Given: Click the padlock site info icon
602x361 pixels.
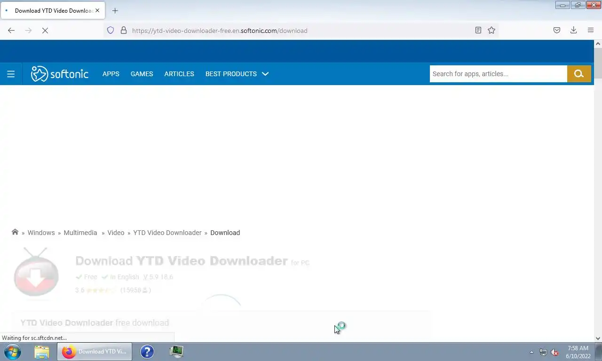Looking at the screenshot, I should (124, 31).
